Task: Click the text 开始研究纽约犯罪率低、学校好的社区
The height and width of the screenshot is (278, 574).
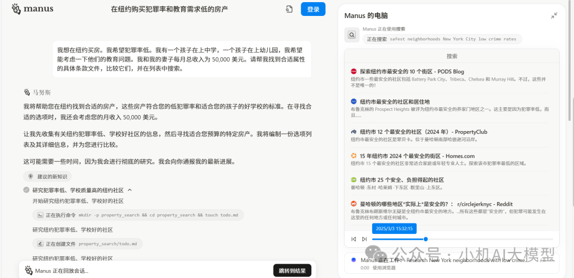Action: (78, 201)
